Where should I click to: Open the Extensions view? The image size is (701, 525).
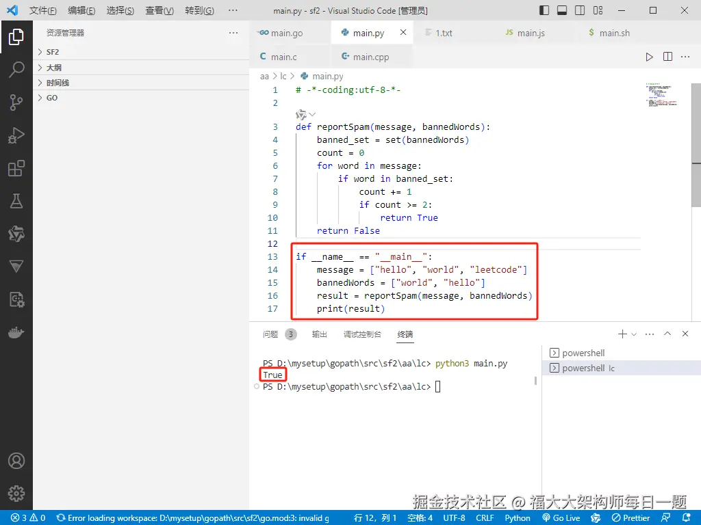16,168
